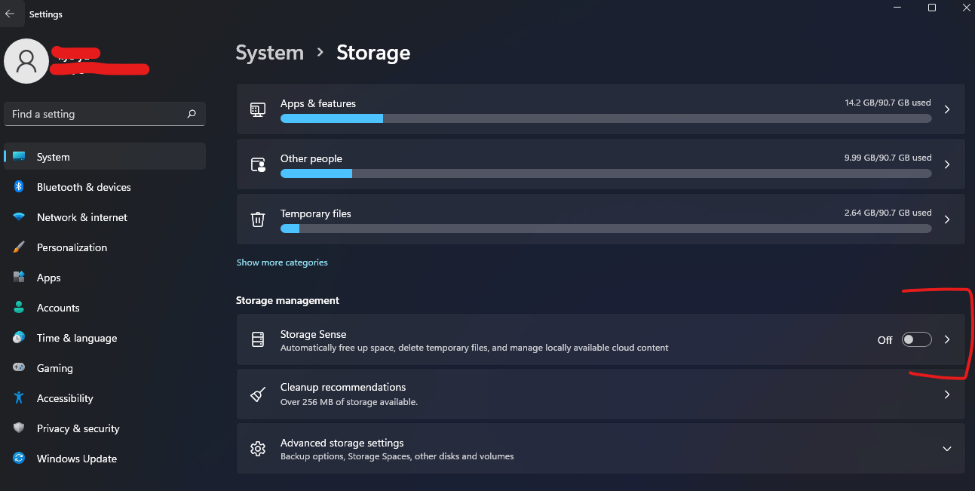Turn on the Storage Sense toggle

click(x=916, y=340)
